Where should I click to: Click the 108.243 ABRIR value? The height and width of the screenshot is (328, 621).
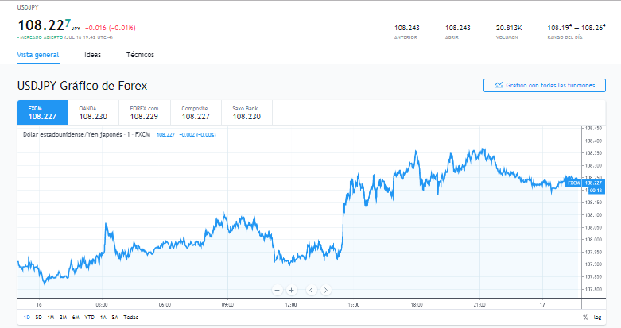point(458,28)
